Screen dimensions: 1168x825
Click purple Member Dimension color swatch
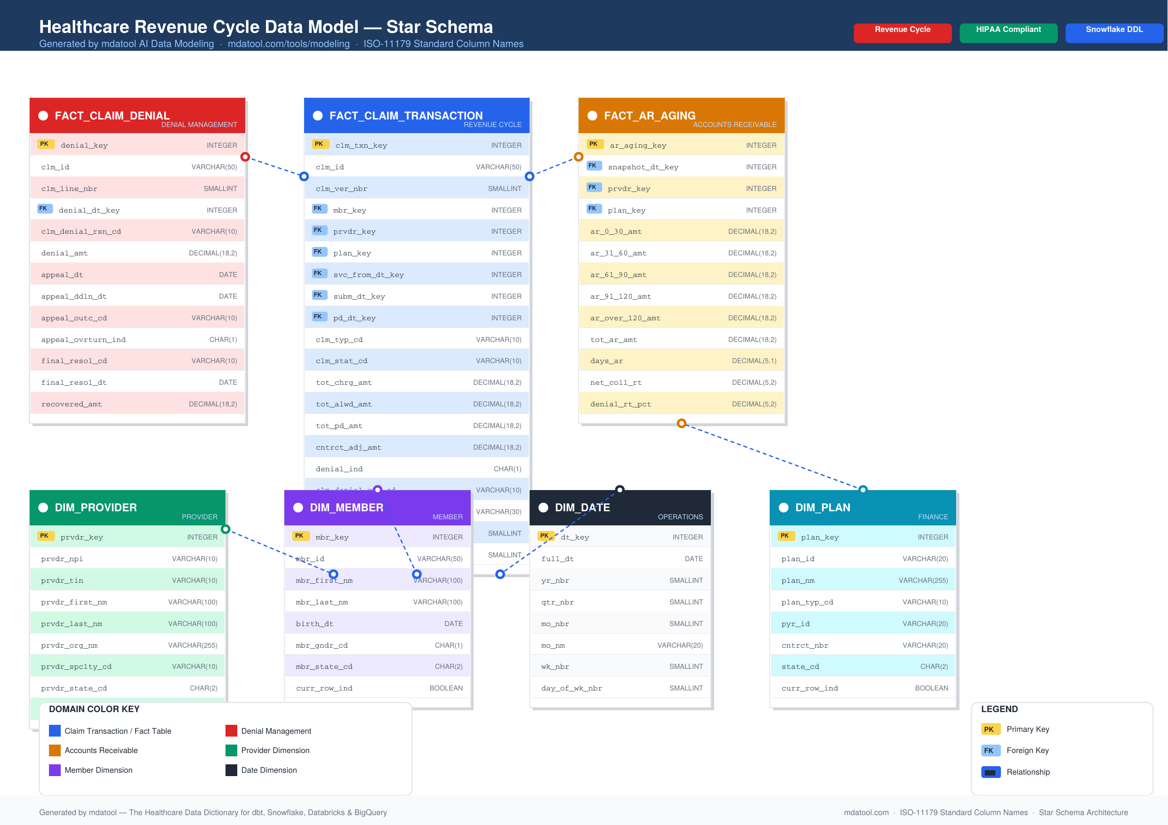pyautogui.click(x=55, y=770)
